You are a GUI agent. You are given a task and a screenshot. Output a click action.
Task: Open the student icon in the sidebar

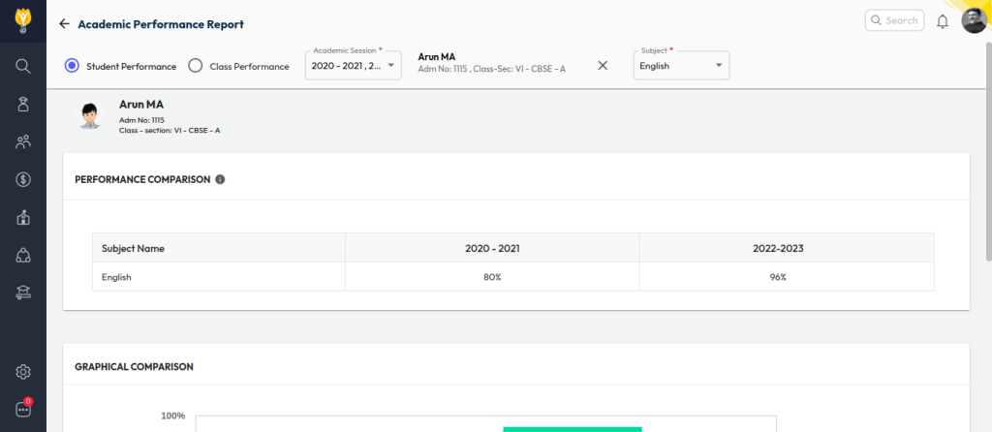pos(23,104)
